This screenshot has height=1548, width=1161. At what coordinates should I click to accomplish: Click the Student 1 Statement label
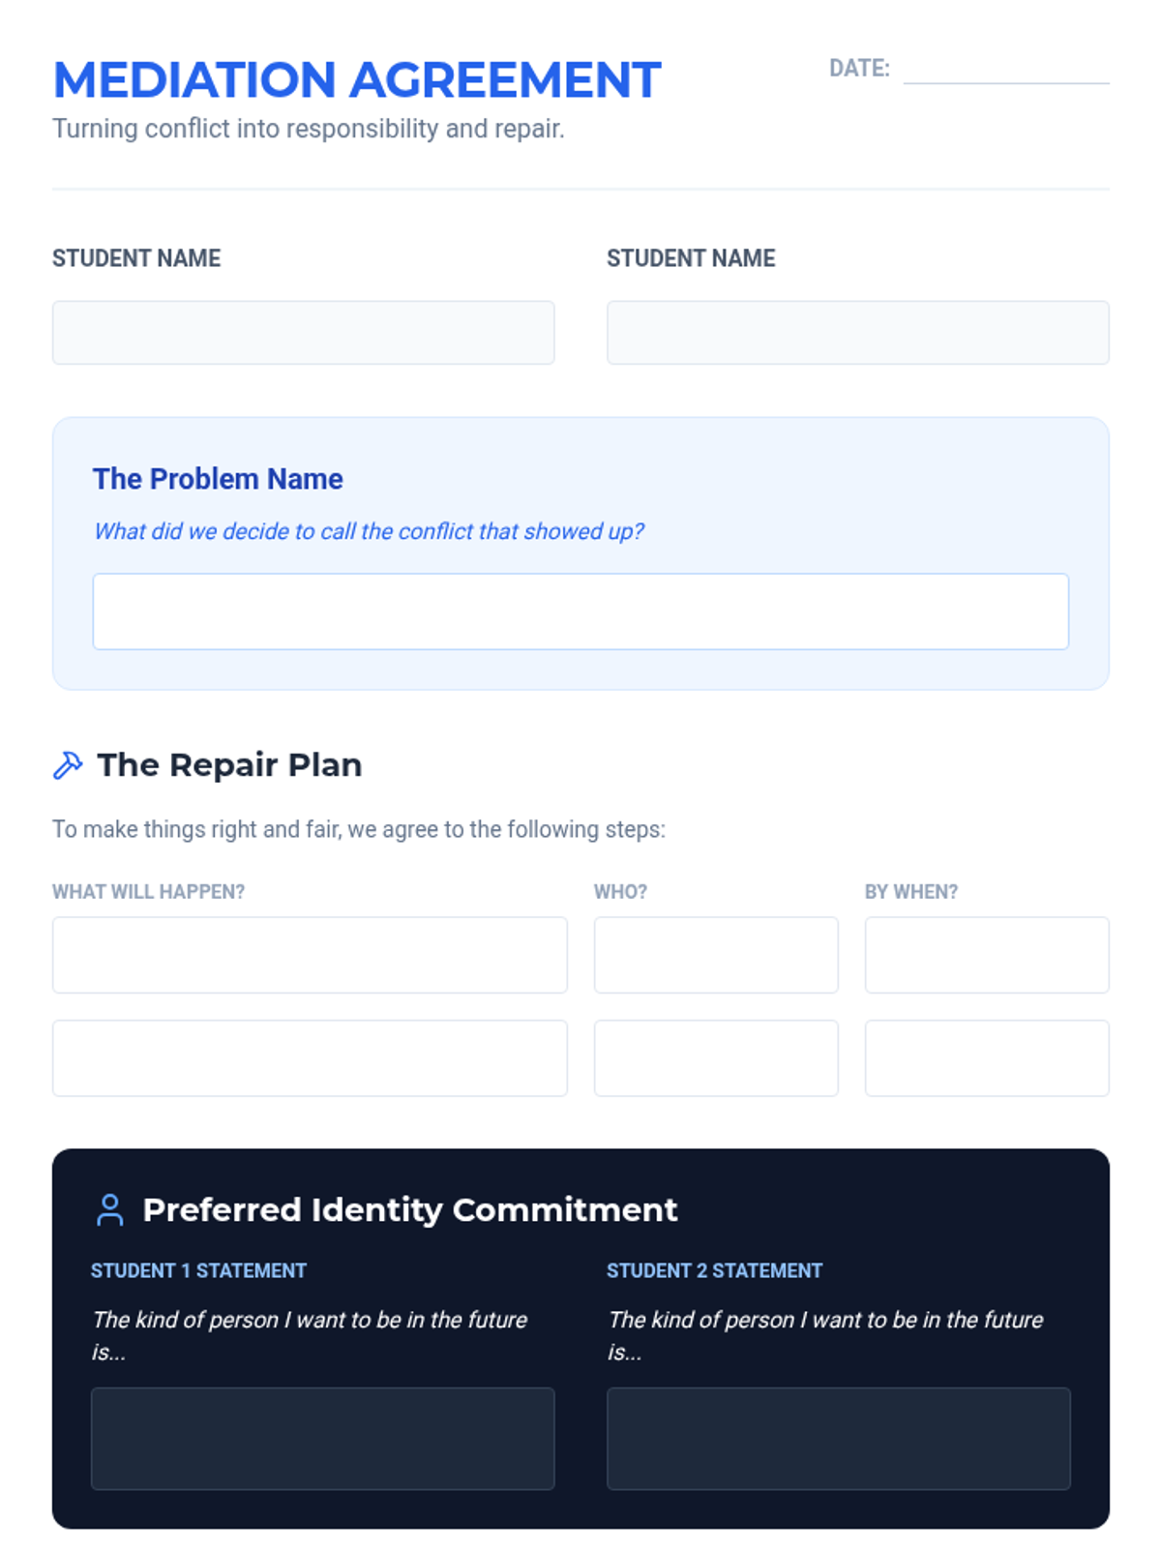tap(198, 1270)
